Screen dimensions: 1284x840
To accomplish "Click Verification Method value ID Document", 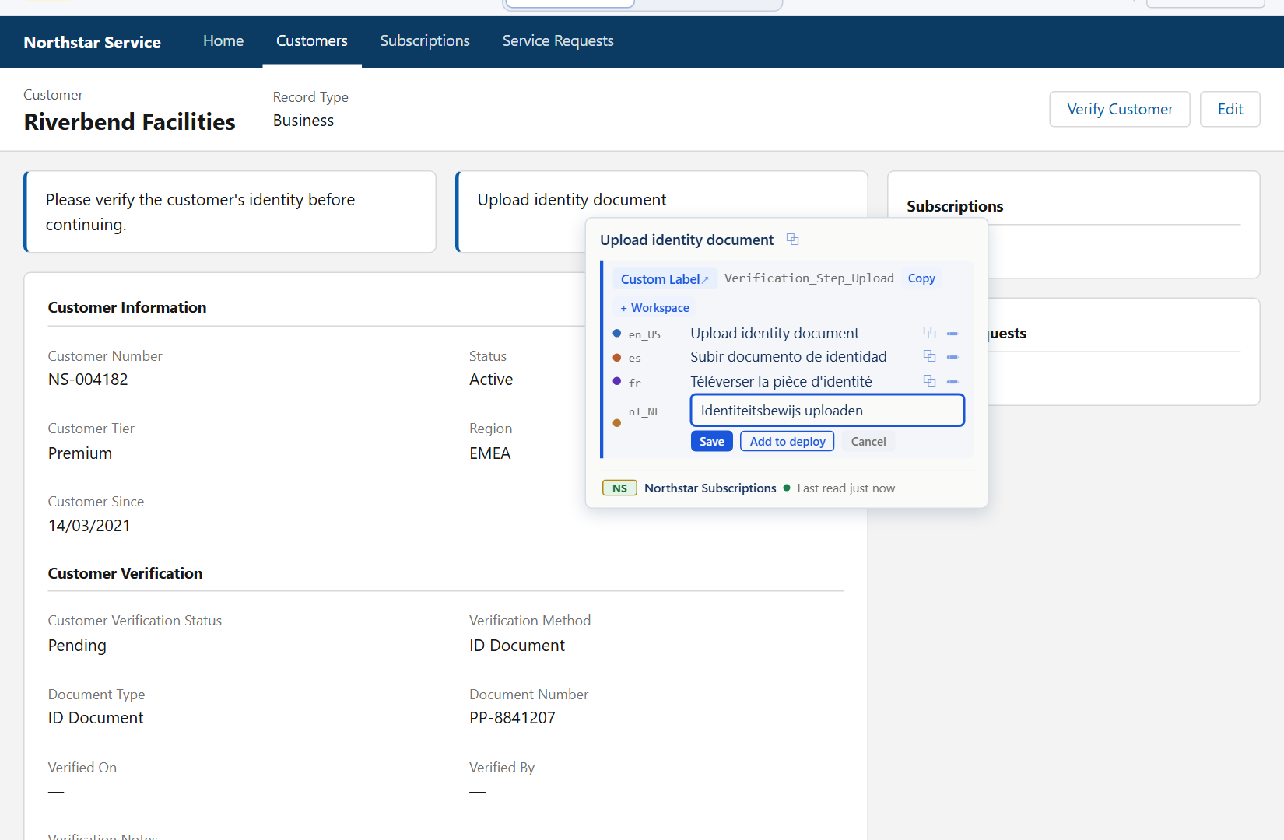I will [x=517, y=645].
